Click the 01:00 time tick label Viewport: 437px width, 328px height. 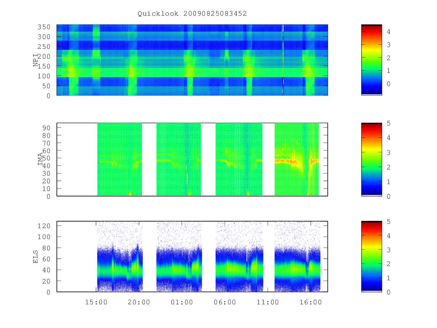pyautogui.click(x=182, y=302)
